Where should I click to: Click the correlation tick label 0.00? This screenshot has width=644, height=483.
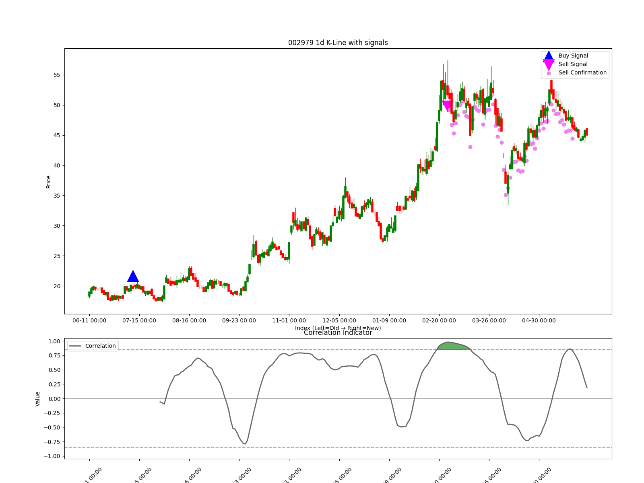[54, 399]
